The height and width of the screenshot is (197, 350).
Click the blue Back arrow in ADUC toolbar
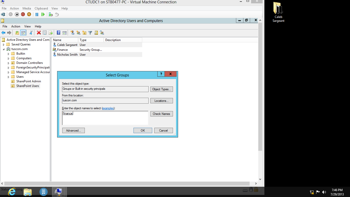point(3,33)
